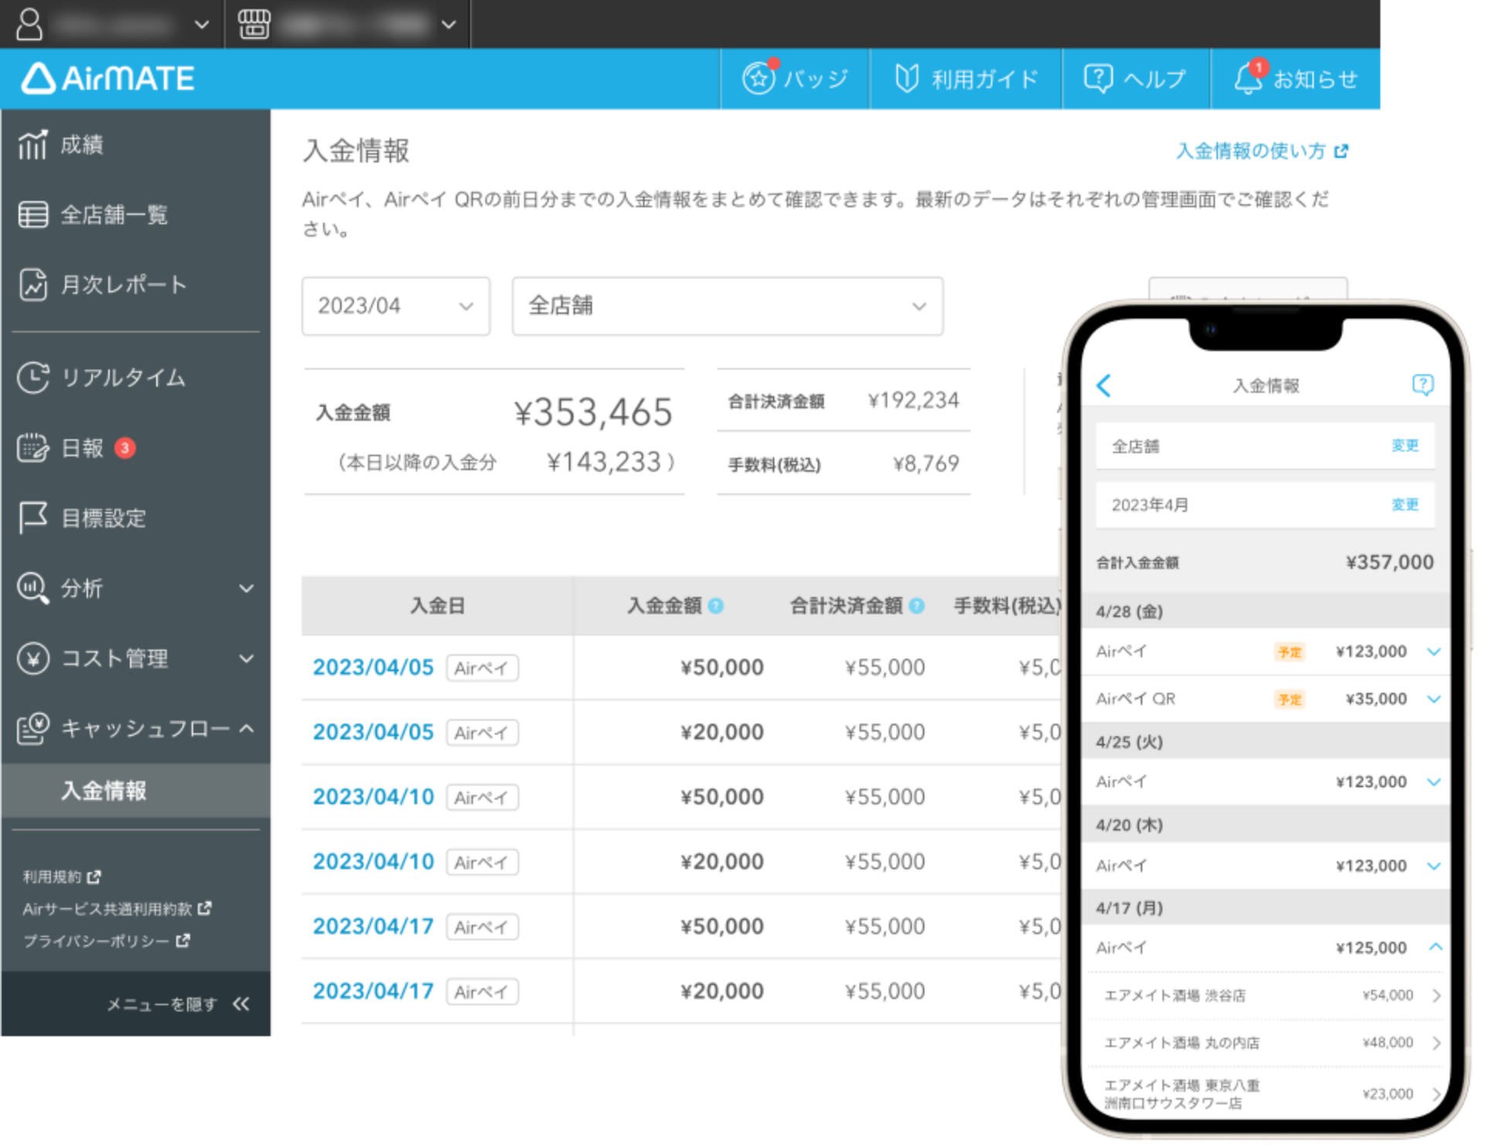This screenshot has height=1146, width=1487.
Task: Open the user account icon menu
Action: pos(29,23)
